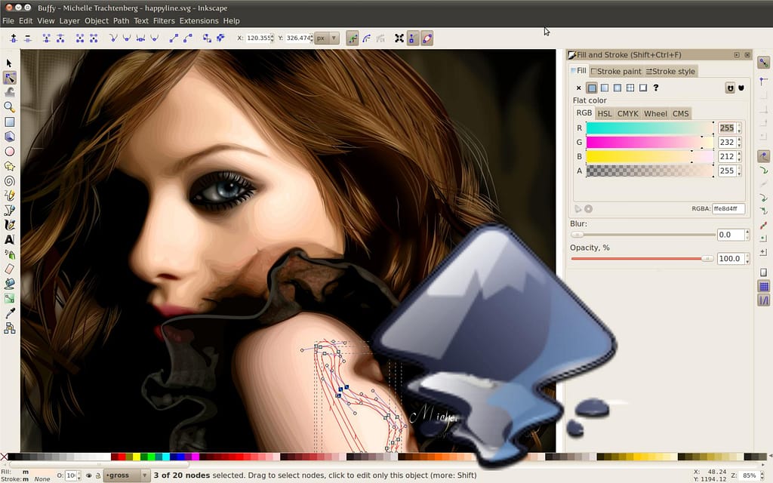The width and height of the screenshot is (773, 483).
Task: Select the Zoom magnifier tool
Action: click(x=10, y=107)
